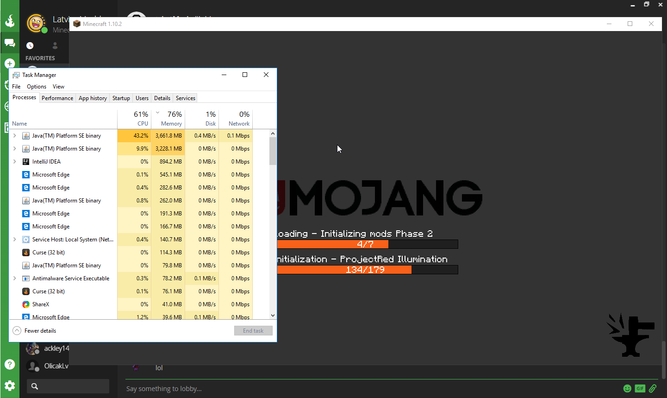The height and width of the screenshot is (398, 667).
Task: Open the chat messages sidebar icon
Action: (x=10, y=43)
